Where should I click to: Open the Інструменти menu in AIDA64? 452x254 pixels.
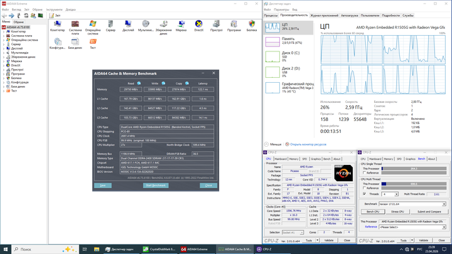(x=54, y=9)
